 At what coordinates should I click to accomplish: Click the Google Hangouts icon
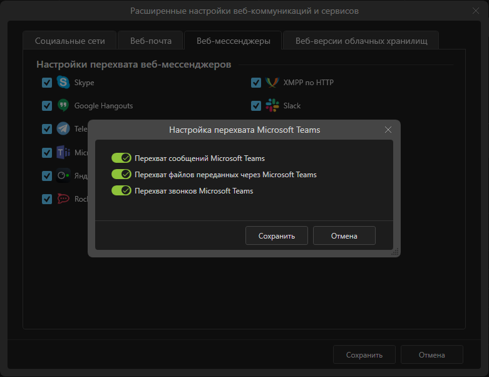[63, 105]
